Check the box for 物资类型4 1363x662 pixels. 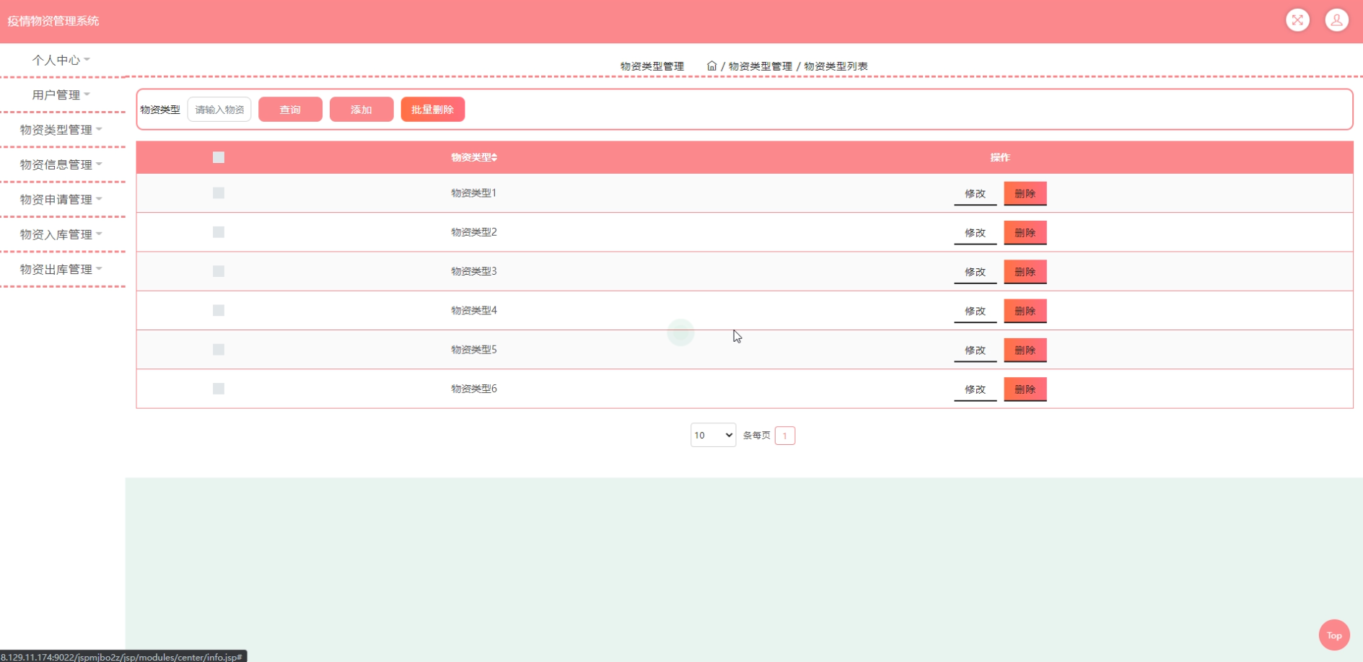click(219, 310)
